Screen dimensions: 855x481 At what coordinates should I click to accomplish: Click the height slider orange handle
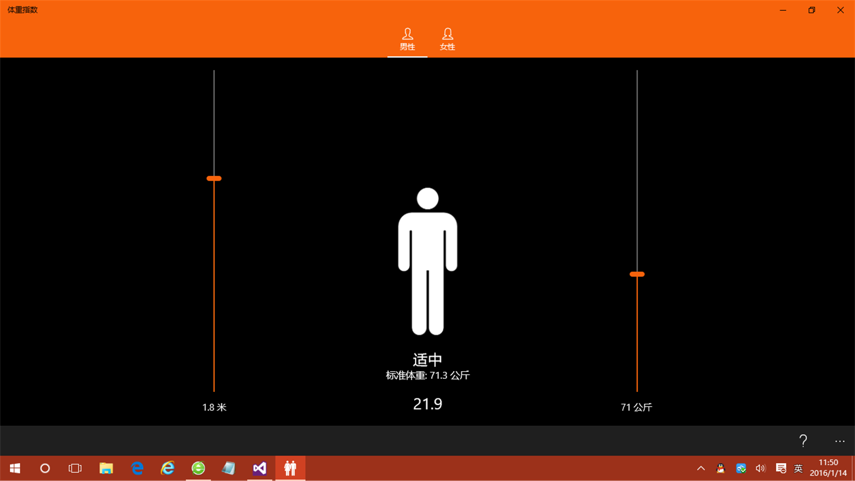214,178
